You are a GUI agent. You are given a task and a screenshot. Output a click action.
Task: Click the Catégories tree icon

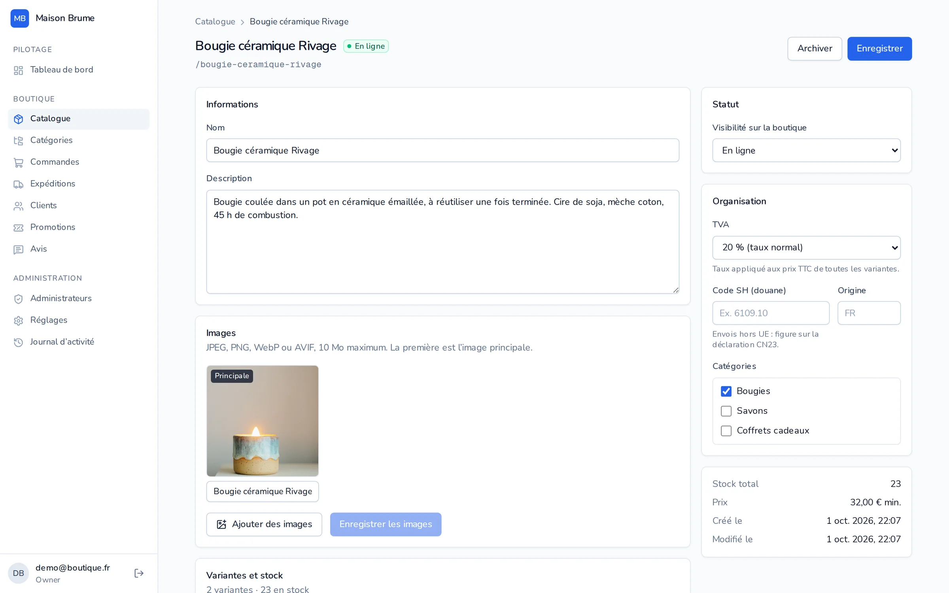tap(18, 141)
